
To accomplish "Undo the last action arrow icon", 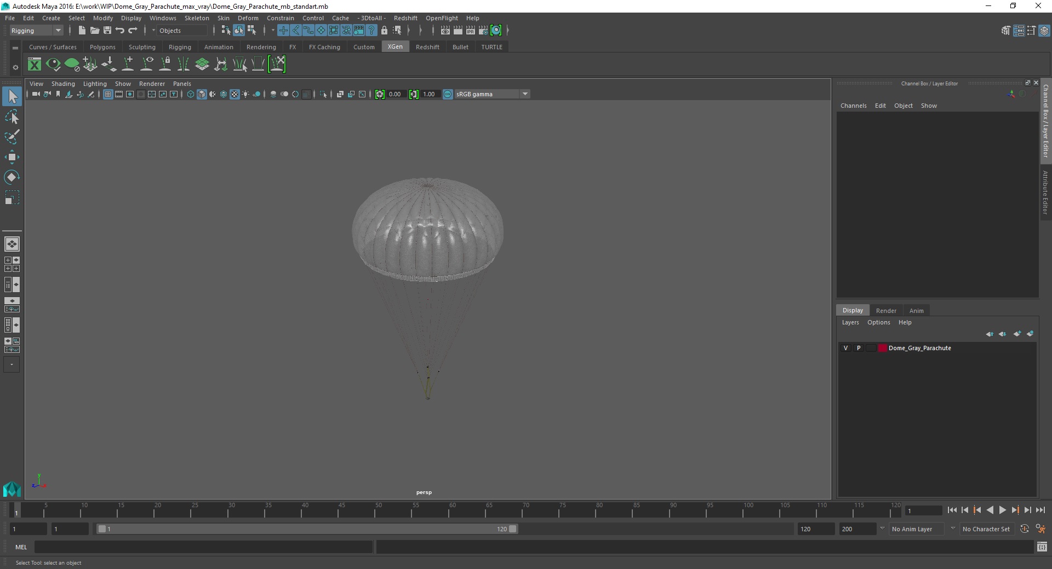I will point(119,31).
